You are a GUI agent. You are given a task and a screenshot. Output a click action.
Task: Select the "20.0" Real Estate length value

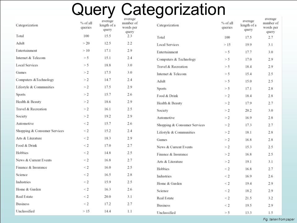tap(107, 197)
